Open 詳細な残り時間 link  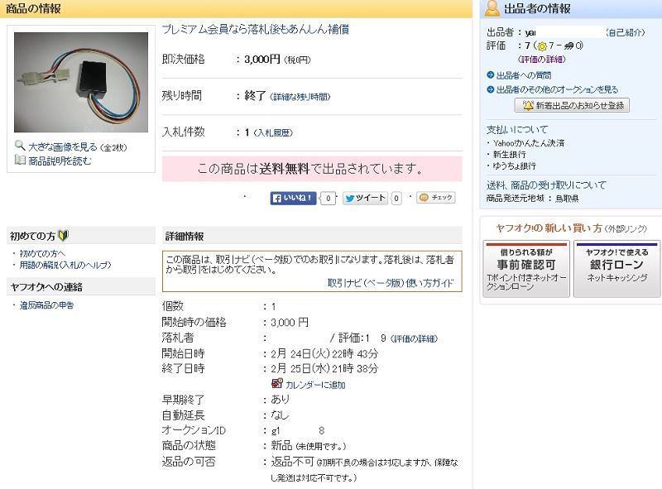tap(300, 97)
